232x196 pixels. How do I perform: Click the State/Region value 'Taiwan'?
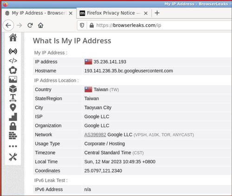point(91,98)
